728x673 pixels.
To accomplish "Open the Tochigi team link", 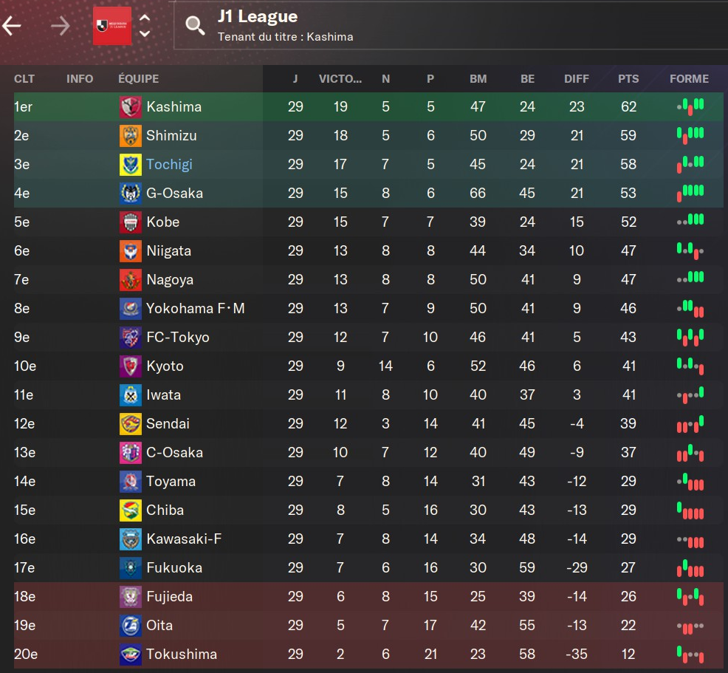I will coord(169,165).
